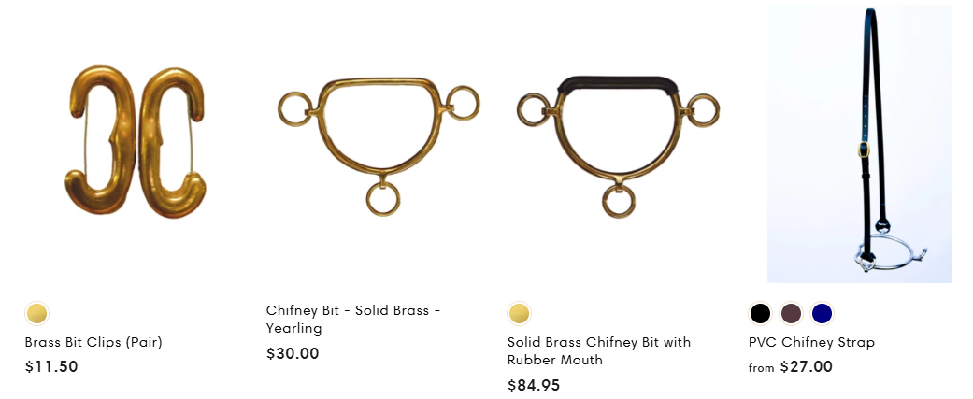Select gold swatch for Rubber Mouth Chifney Bit
Image resolution: width=973 pixels, height=399 pixels.
519,313
